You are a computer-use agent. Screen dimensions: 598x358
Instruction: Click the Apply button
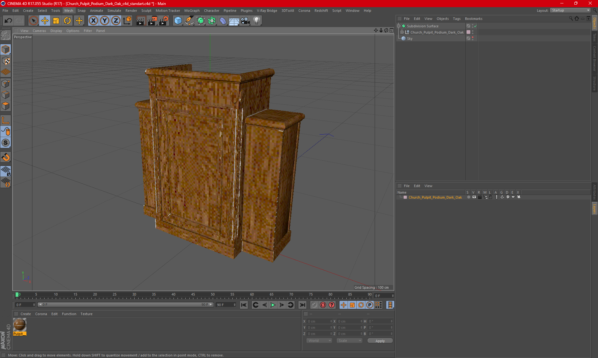point(380,341)
